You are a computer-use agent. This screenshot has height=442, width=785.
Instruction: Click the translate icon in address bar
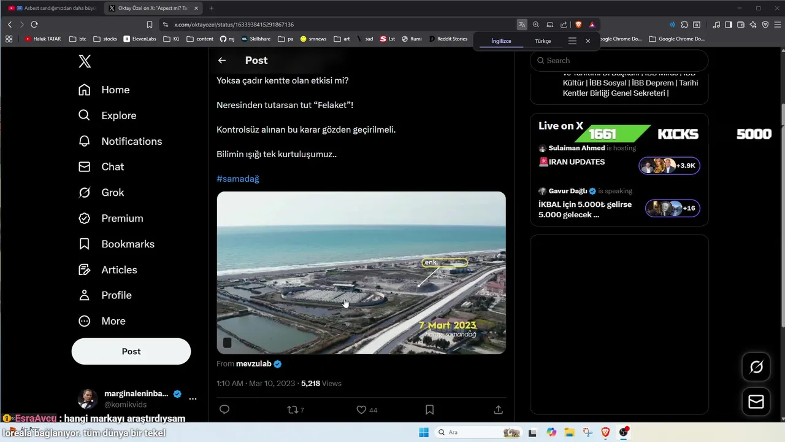coord(522,25)
